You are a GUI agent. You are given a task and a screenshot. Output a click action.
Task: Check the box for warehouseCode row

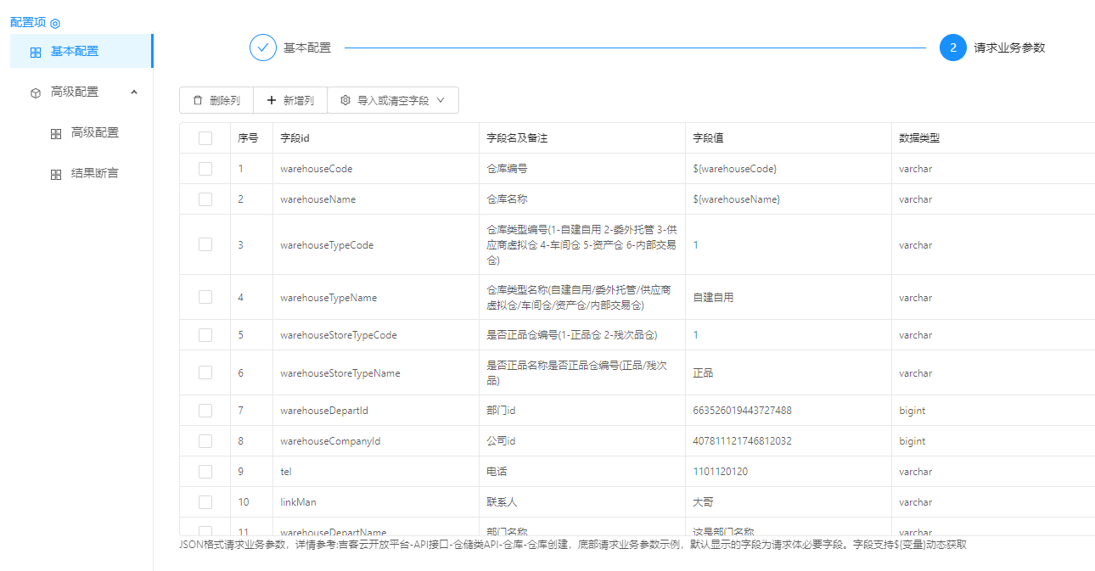click(205, 169)
